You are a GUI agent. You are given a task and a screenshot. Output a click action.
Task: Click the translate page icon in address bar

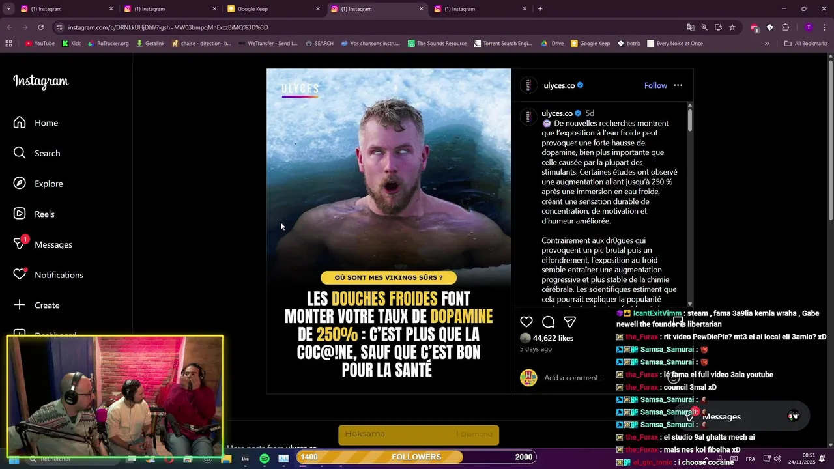(x=690, y=27)
